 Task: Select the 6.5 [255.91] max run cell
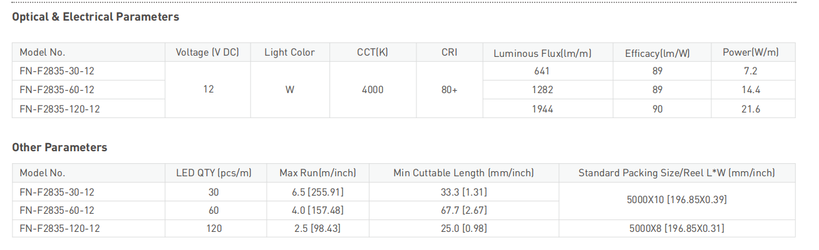coord(317,192)
